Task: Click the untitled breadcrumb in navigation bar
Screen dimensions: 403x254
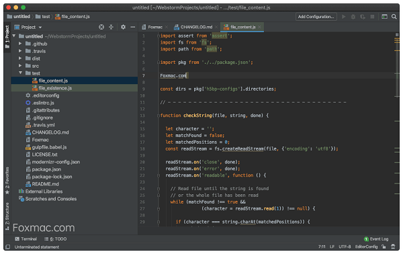Action: tap(19, 17)
